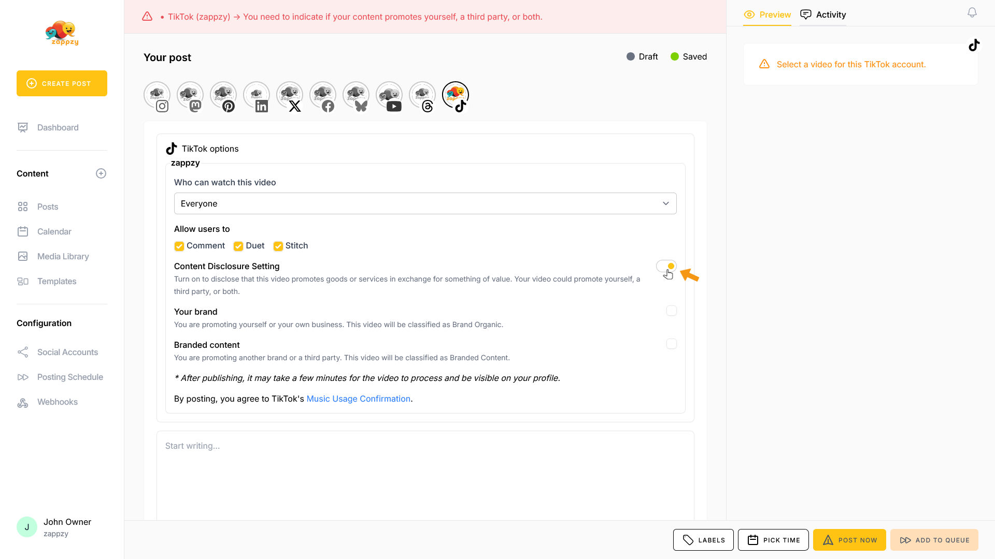The height and width of the screenshot is (559, 995).
Task: Select the Mastodon account avatar
Action: (x=190, y=96)
